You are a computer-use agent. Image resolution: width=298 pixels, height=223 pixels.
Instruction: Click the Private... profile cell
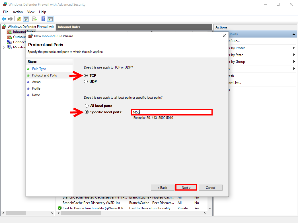coord(184,208)
